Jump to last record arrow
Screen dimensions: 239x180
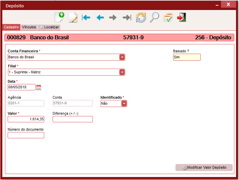click(x=127, y=18)
